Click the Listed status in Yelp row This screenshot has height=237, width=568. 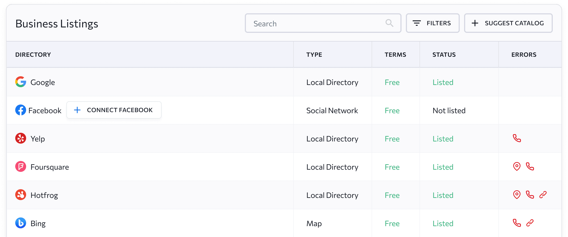point(443,139)
